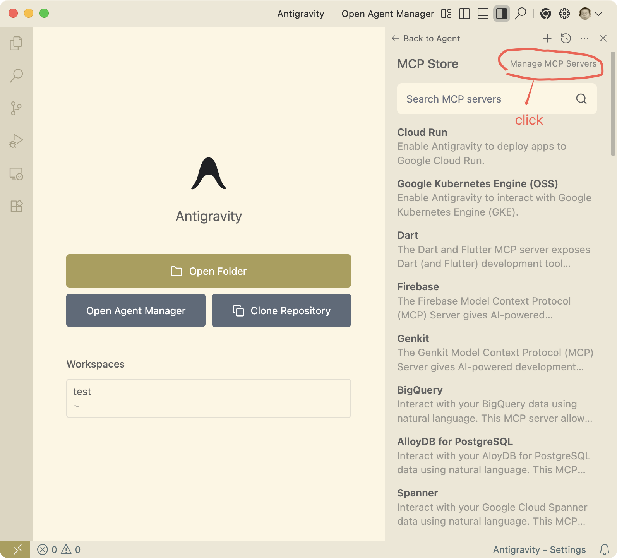Click the Open Folder button
617x558 pixels.
click(x=208, y=271)
